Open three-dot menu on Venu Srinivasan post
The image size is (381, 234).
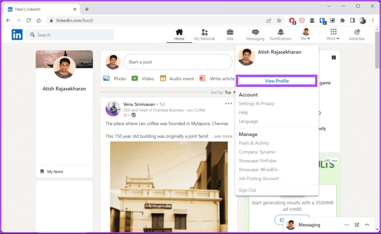click(228, 104)
